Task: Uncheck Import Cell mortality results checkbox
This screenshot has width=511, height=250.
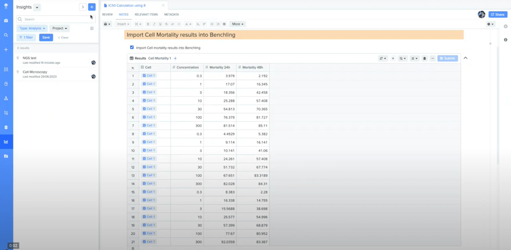Action: [x=132, y=47]
